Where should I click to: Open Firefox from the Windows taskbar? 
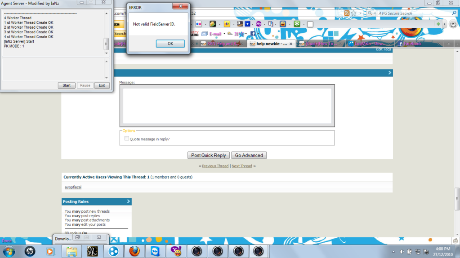coord(133,251)
